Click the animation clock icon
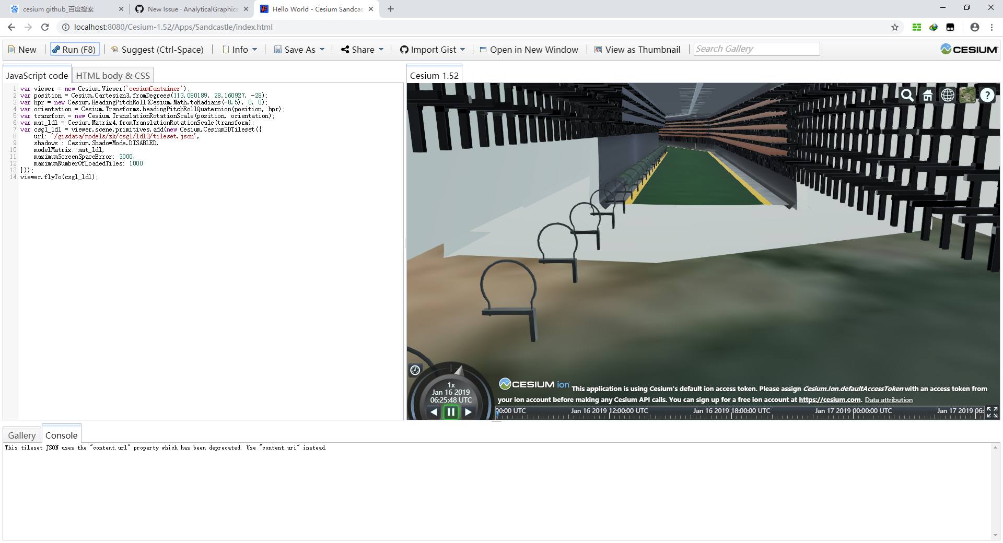Screen dimensions: 1003x543 point(415,370)
